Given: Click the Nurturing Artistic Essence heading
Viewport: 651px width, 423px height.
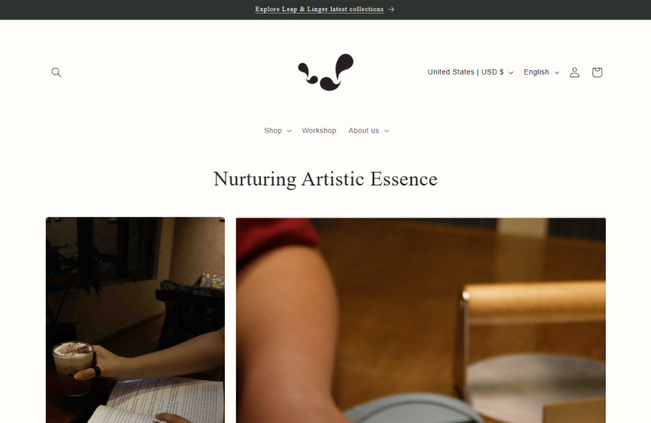Looking at the screenshot, I should (326, 179).
